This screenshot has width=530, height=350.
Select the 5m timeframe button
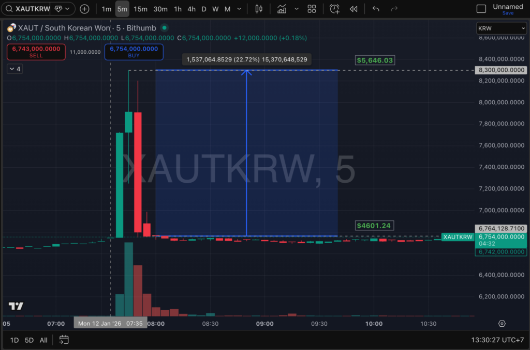[122, 9]
